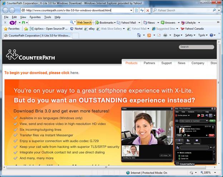Click the Internet zone globe icon in status bar
223x177 pixels.
tap(128, 173)
